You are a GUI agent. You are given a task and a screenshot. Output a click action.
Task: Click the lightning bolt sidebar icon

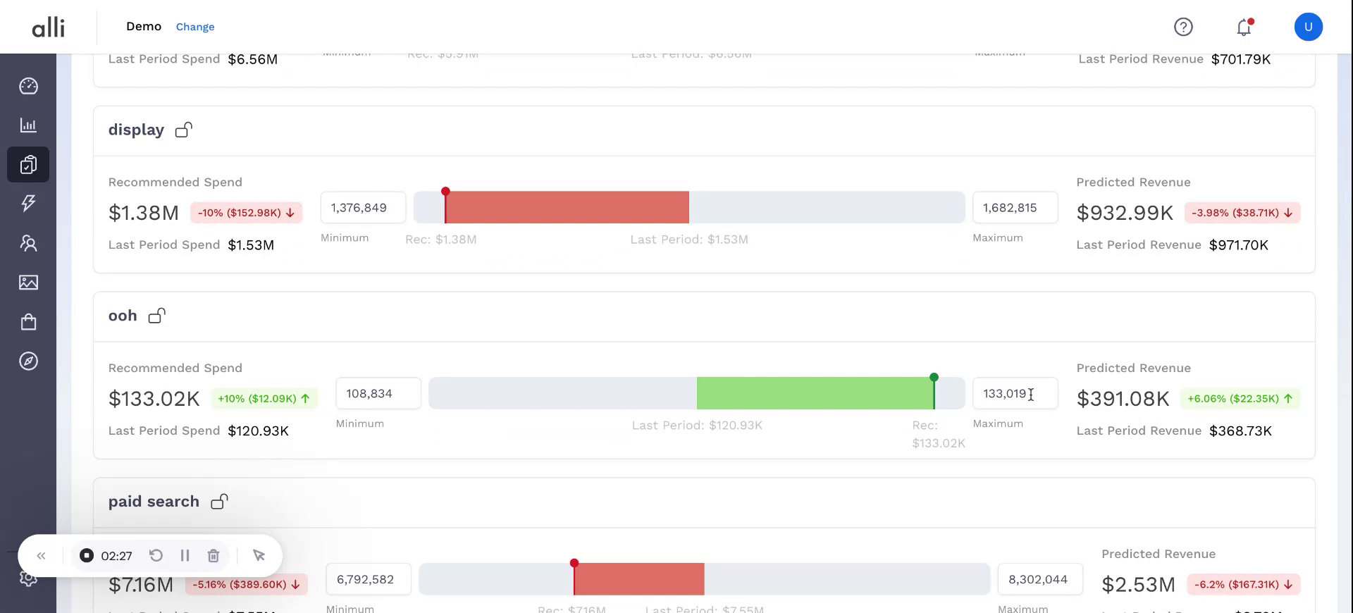(x=28, y=204)
